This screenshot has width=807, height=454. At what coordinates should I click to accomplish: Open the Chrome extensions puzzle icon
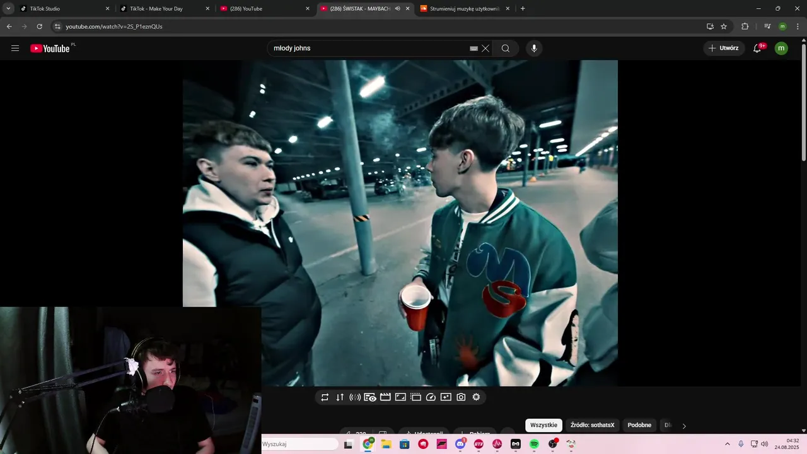pyautogui.click(x=745, y=26)
